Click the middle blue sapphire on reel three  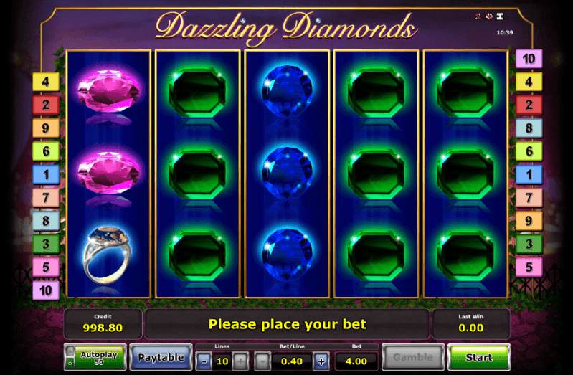[288, 173]
